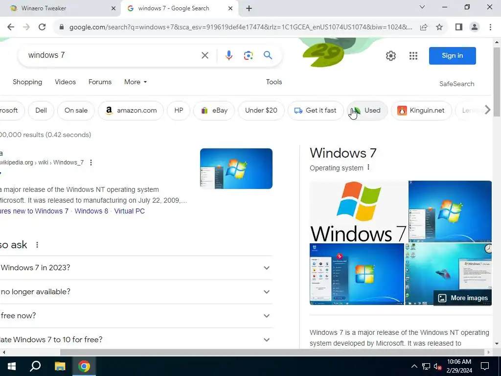This screenshot has height=376, width=501.
Task: Click the muted volume tray icon
Action: click(437, 366)
